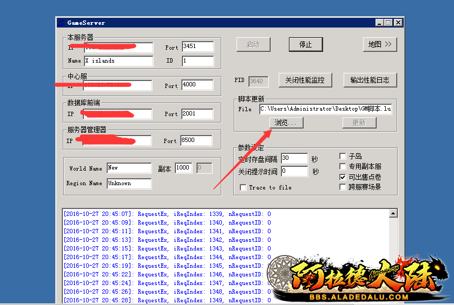454x305 pixels.
Task: Expand the 地图 >> map panel
Action: tap(380, 44)
